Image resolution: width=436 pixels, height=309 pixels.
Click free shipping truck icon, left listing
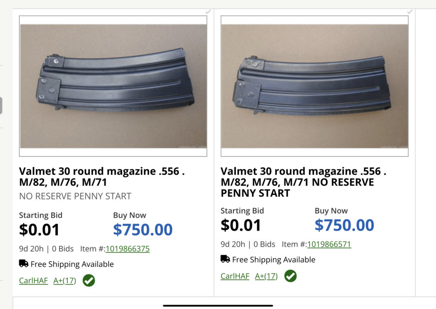(x=24, y=263)
